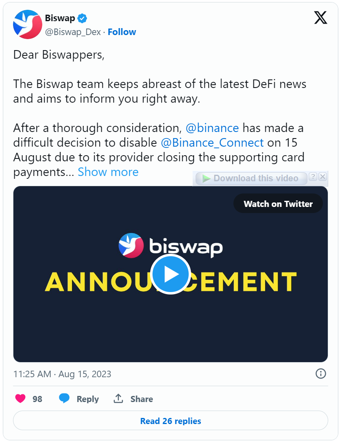
Task: Open the tweet info icon
Action: [x=321, y=374]
